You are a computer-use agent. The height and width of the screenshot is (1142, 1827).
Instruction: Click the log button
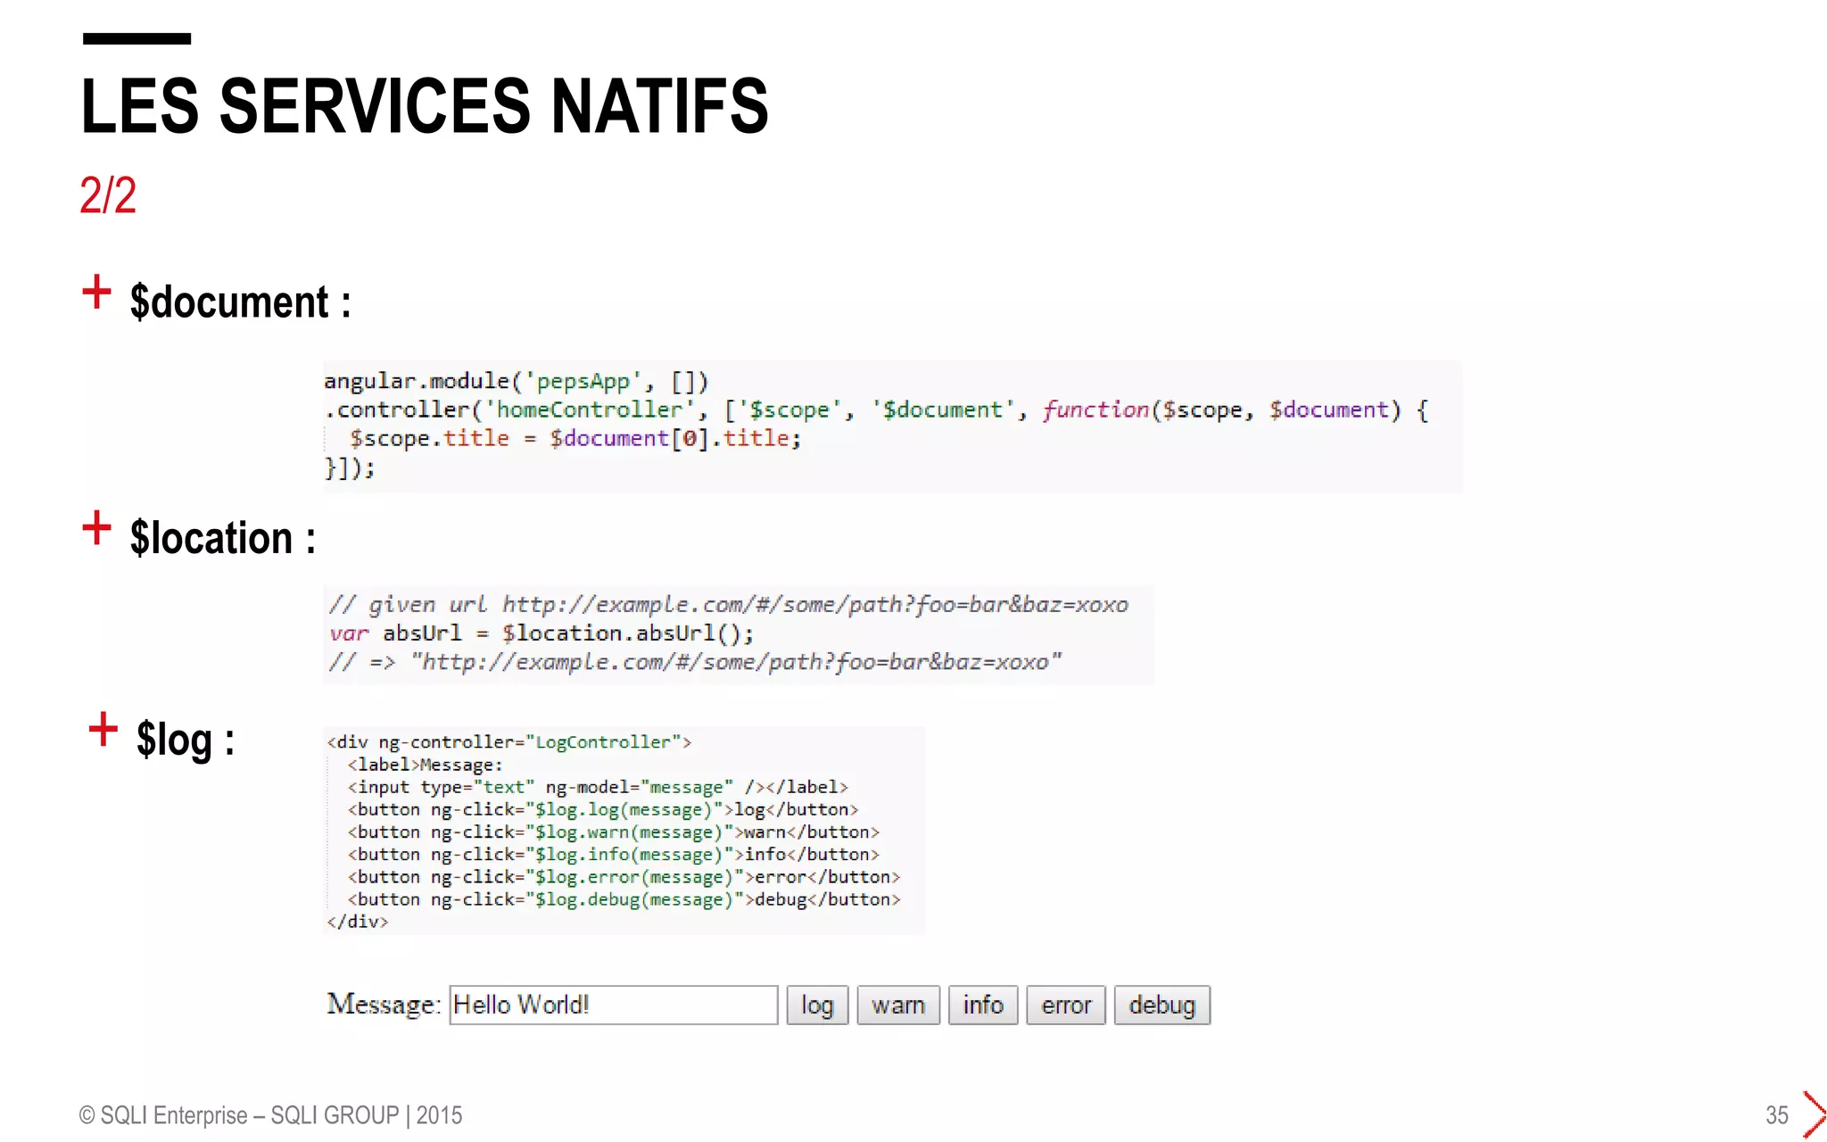[817, 1005]
